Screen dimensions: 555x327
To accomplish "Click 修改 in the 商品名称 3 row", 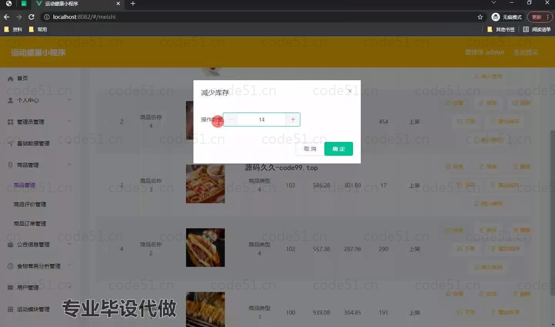I will 488,167.
